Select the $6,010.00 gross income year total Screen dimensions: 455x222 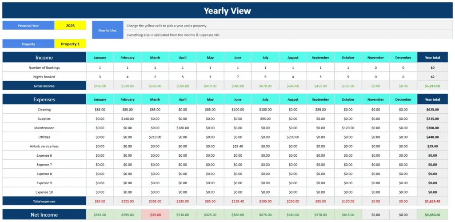click(432, 86)
